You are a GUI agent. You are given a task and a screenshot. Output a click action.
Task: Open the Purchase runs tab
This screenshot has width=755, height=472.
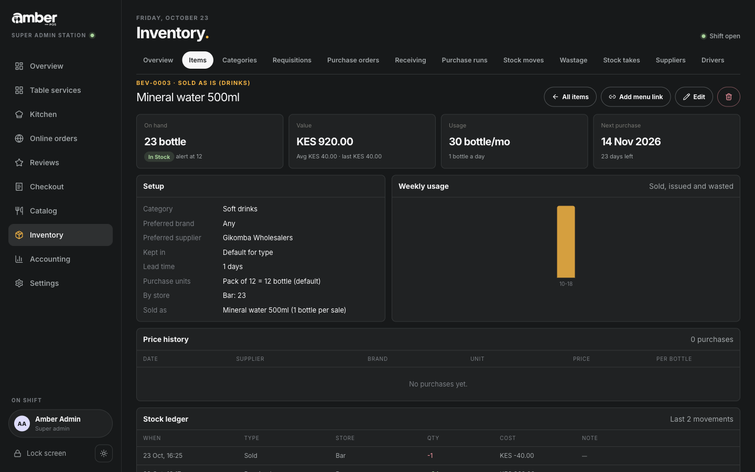point(465,60)
